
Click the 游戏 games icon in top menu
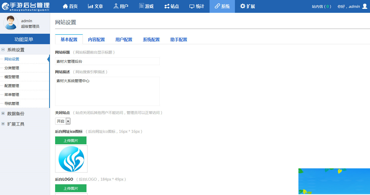pyautogui.click(x=141, y=6)
